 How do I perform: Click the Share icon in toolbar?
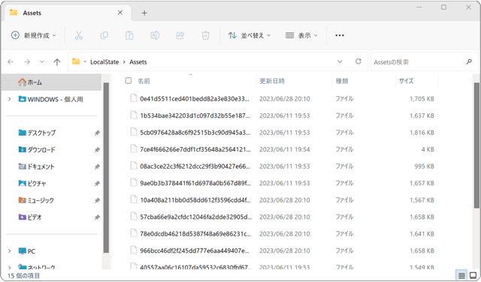coord(180,35)
